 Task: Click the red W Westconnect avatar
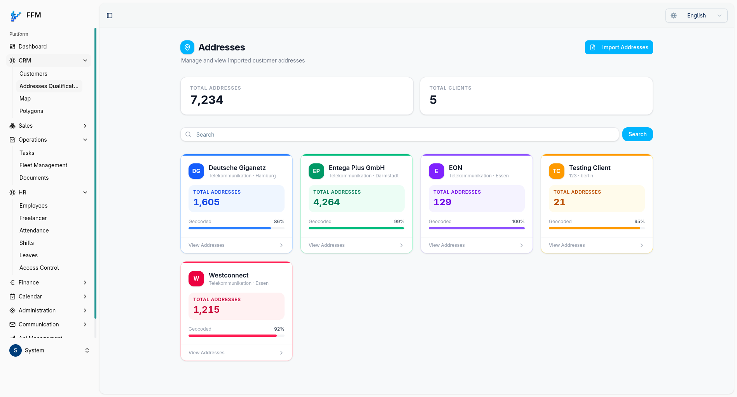196,279
